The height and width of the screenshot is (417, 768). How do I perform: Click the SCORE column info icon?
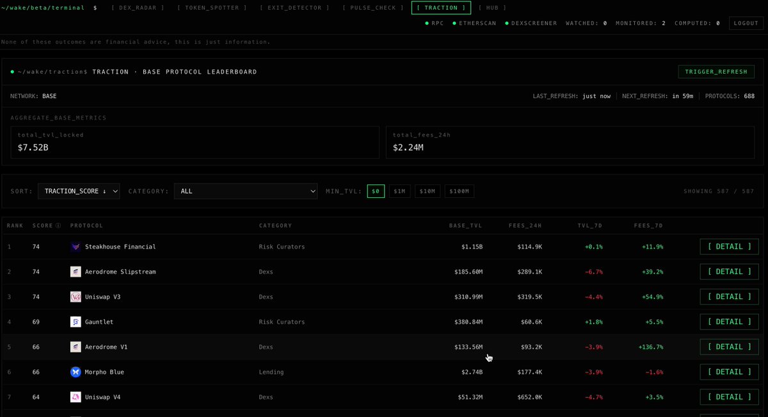58,225
